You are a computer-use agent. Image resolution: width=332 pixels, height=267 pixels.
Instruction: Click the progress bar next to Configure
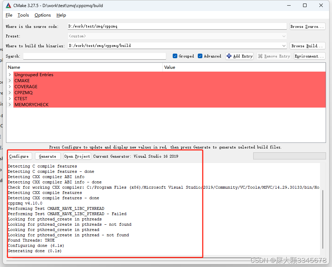[289, 156]
